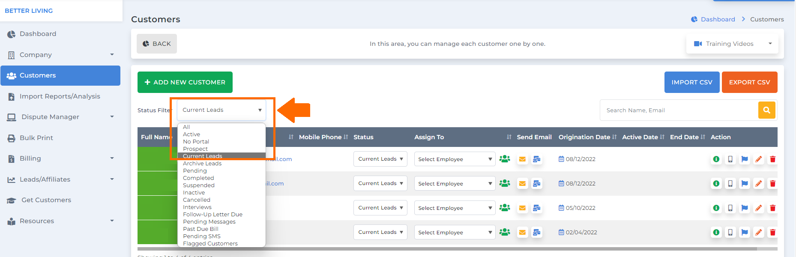The width and height of the screenshot is (796, 257).
Task: Choose 'No Portal' in the status filter list
Action: (x=221, y=142)
